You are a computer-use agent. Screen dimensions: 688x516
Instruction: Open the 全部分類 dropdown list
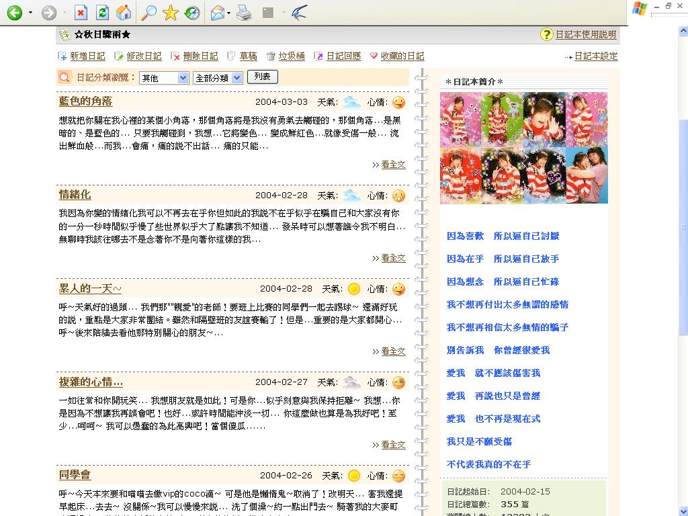(218, 78)
